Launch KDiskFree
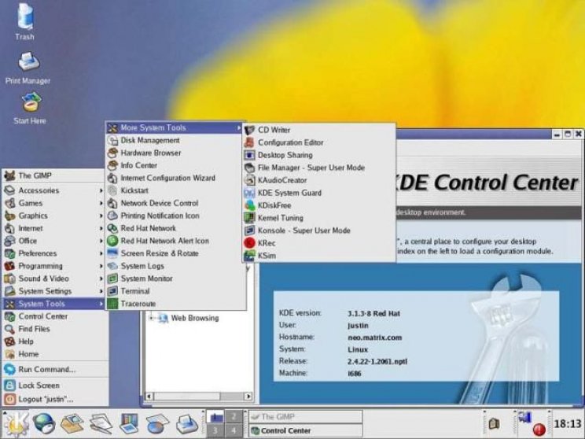Screen dimensions: 585x439 coord(319,205)
